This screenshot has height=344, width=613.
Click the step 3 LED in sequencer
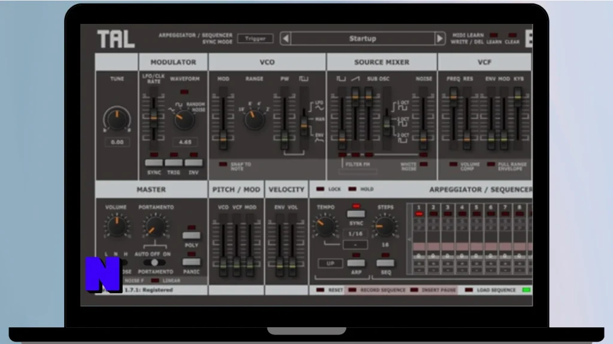click(x=448, y=214)
